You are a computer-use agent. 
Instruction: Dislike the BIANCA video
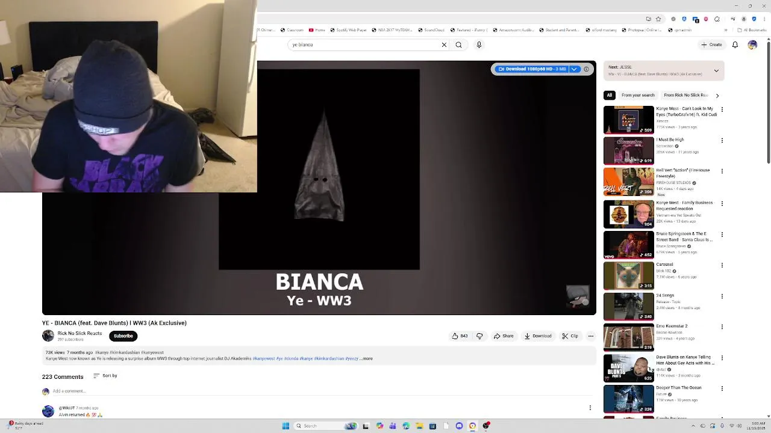coord(479,336)
